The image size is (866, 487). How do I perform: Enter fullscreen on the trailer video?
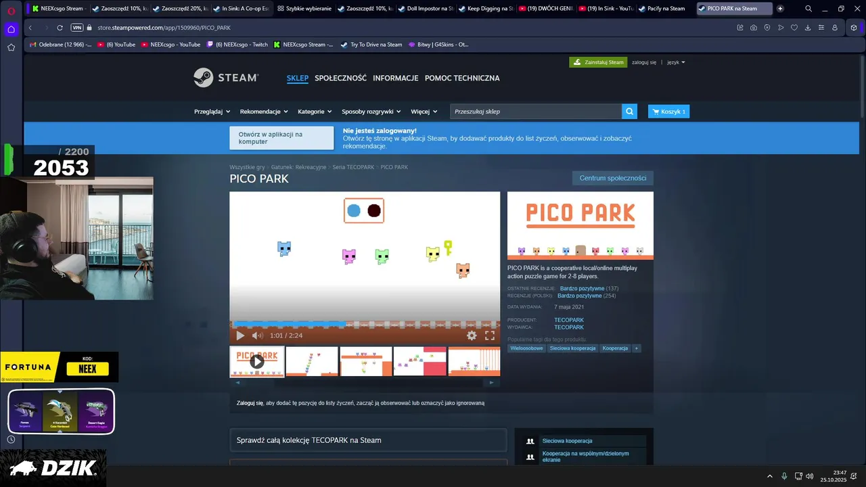click(490, 335)
